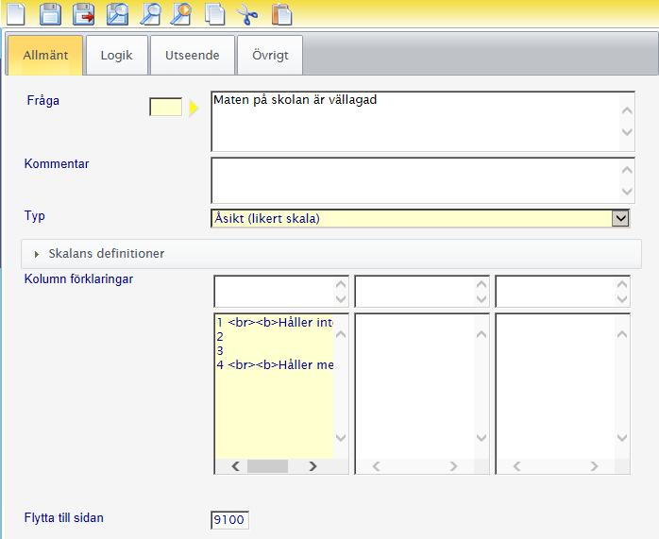Image resolution: width=659 pixels, height=539 pixels.
Task: Click the floppy disk with red arrow icon
Action: (84, 14)
